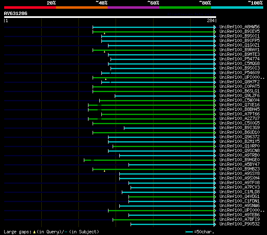This screenshot has height=235, width=267.
Task: Choose the UniRef100_C0PAT5 entry
Action: 239,87
